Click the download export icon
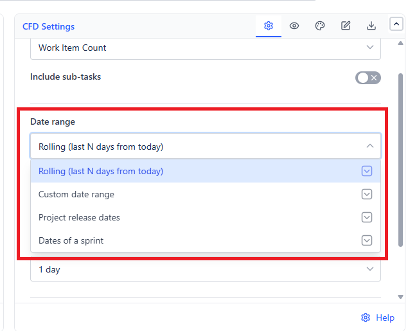 (x=371, y=26)
